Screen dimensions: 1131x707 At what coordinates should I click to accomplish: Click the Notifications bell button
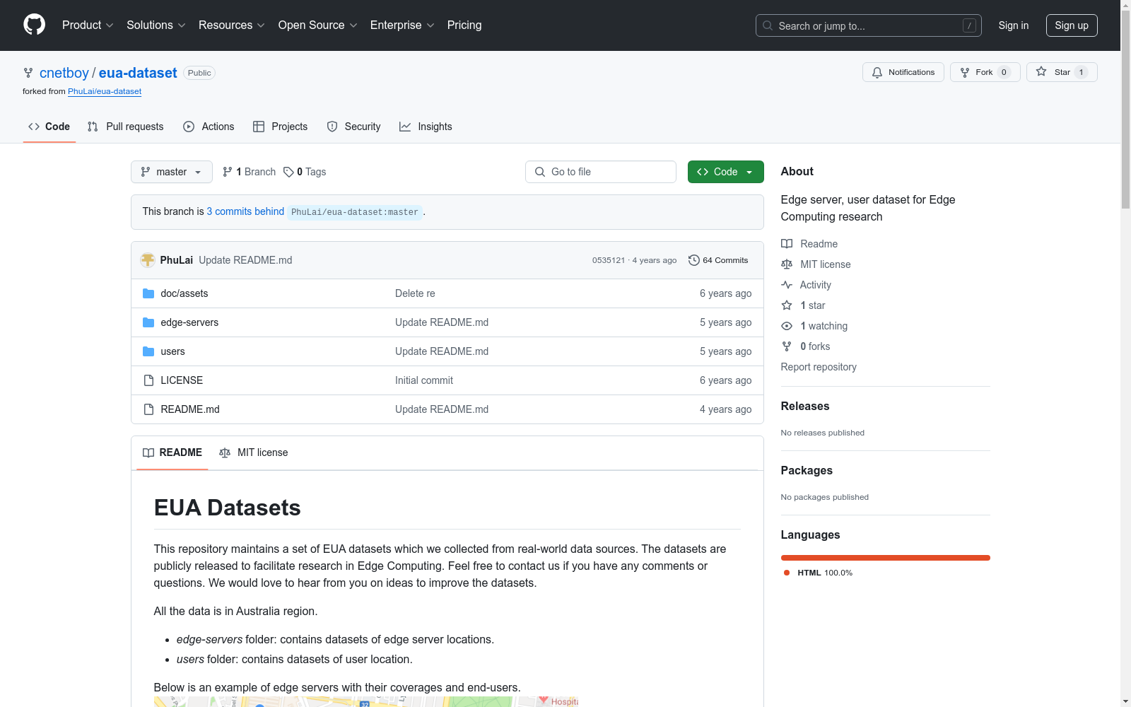903,72
